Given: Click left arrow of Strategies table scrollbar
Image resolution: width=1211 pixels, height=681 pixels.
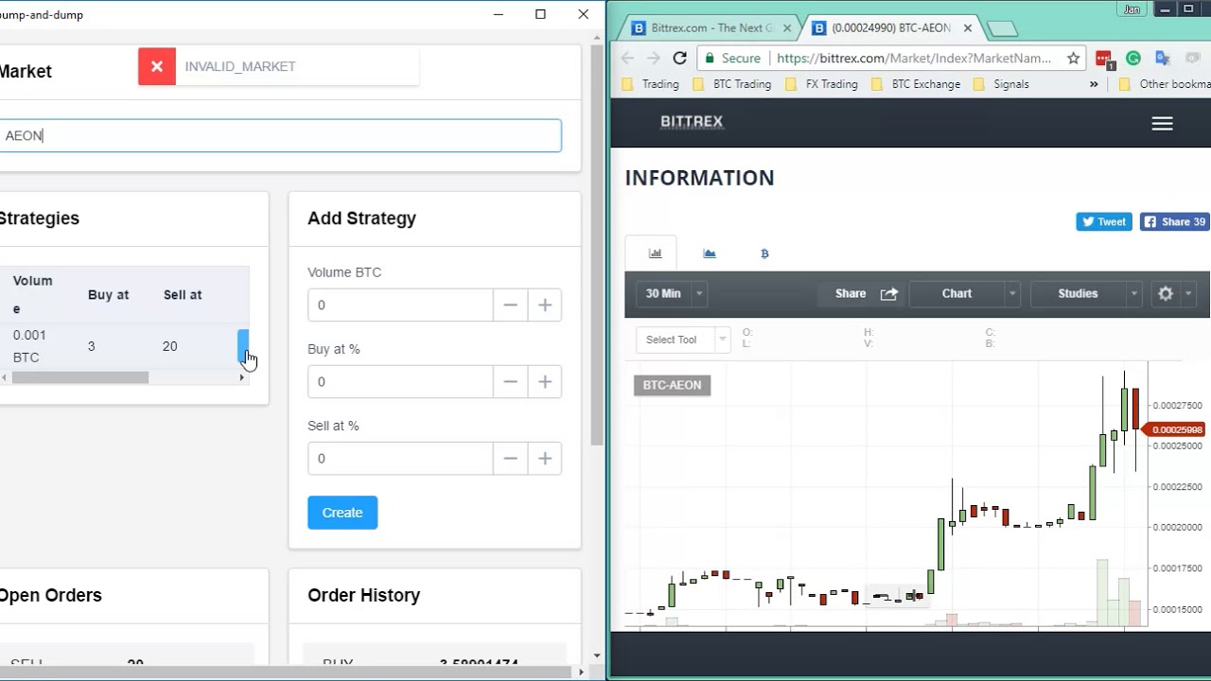Looking at the screenshot, I should click(5, 377).
